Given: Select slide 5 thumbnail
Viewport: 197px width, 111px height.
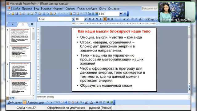Looking at the screenshot, I should coord(20,87).
